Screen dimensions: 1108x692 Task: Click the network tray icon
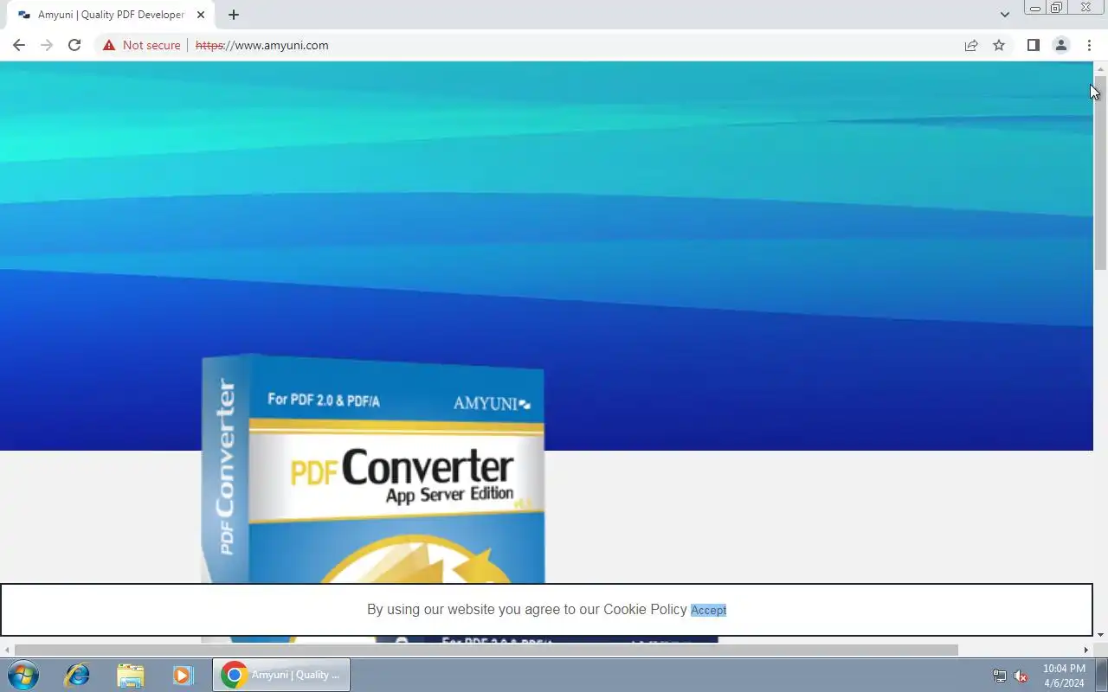pyautogui.click(x=1000, y=676)
